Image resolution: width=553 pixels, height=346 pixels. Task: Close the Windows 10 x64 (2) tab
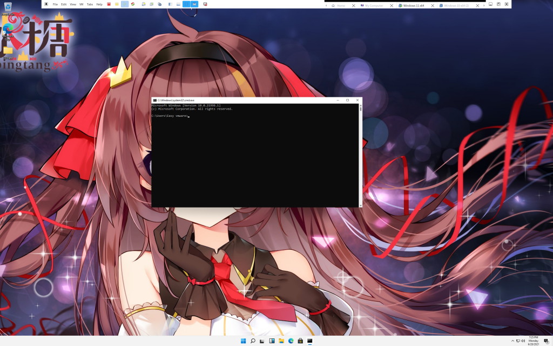(477, 5)
